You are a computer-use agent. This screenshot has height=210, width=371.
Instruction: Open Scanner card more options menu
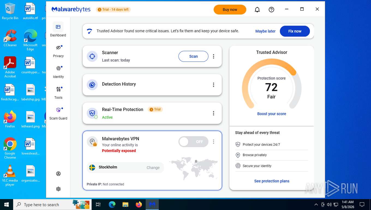tap(214, 56)
